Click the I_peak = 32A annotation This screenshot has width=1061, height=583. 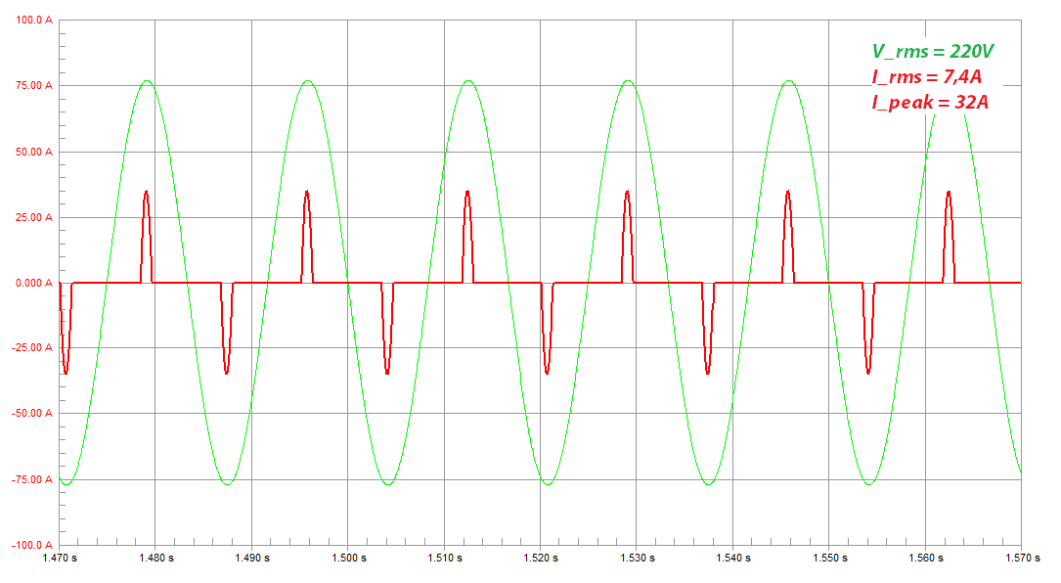[930, 101]
